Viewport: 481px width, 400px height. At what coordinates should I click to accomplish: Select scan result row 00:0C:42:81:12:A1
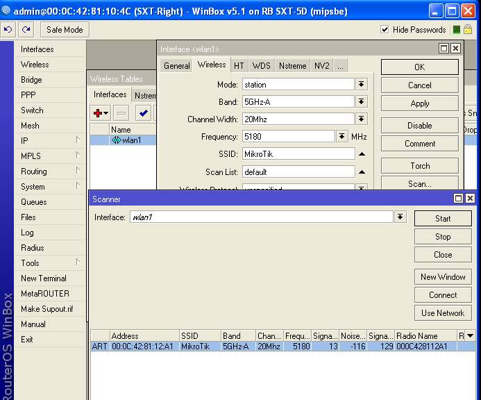pos(282,347)
